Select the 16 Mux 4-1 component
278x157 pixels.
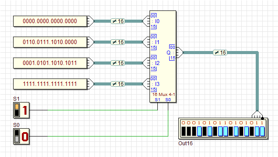(x=163, y=56)
